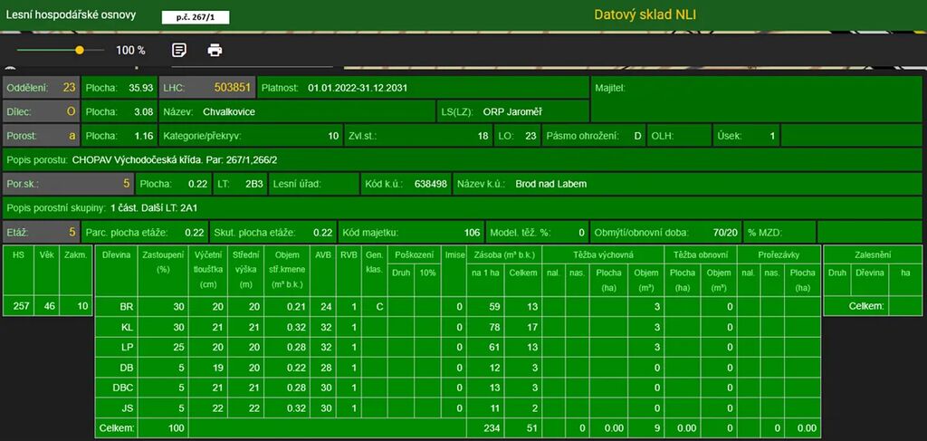This screenshot has width=927, height=441.
Task: Select the Oddělení 23 field
Action: (x=41, y=88)
